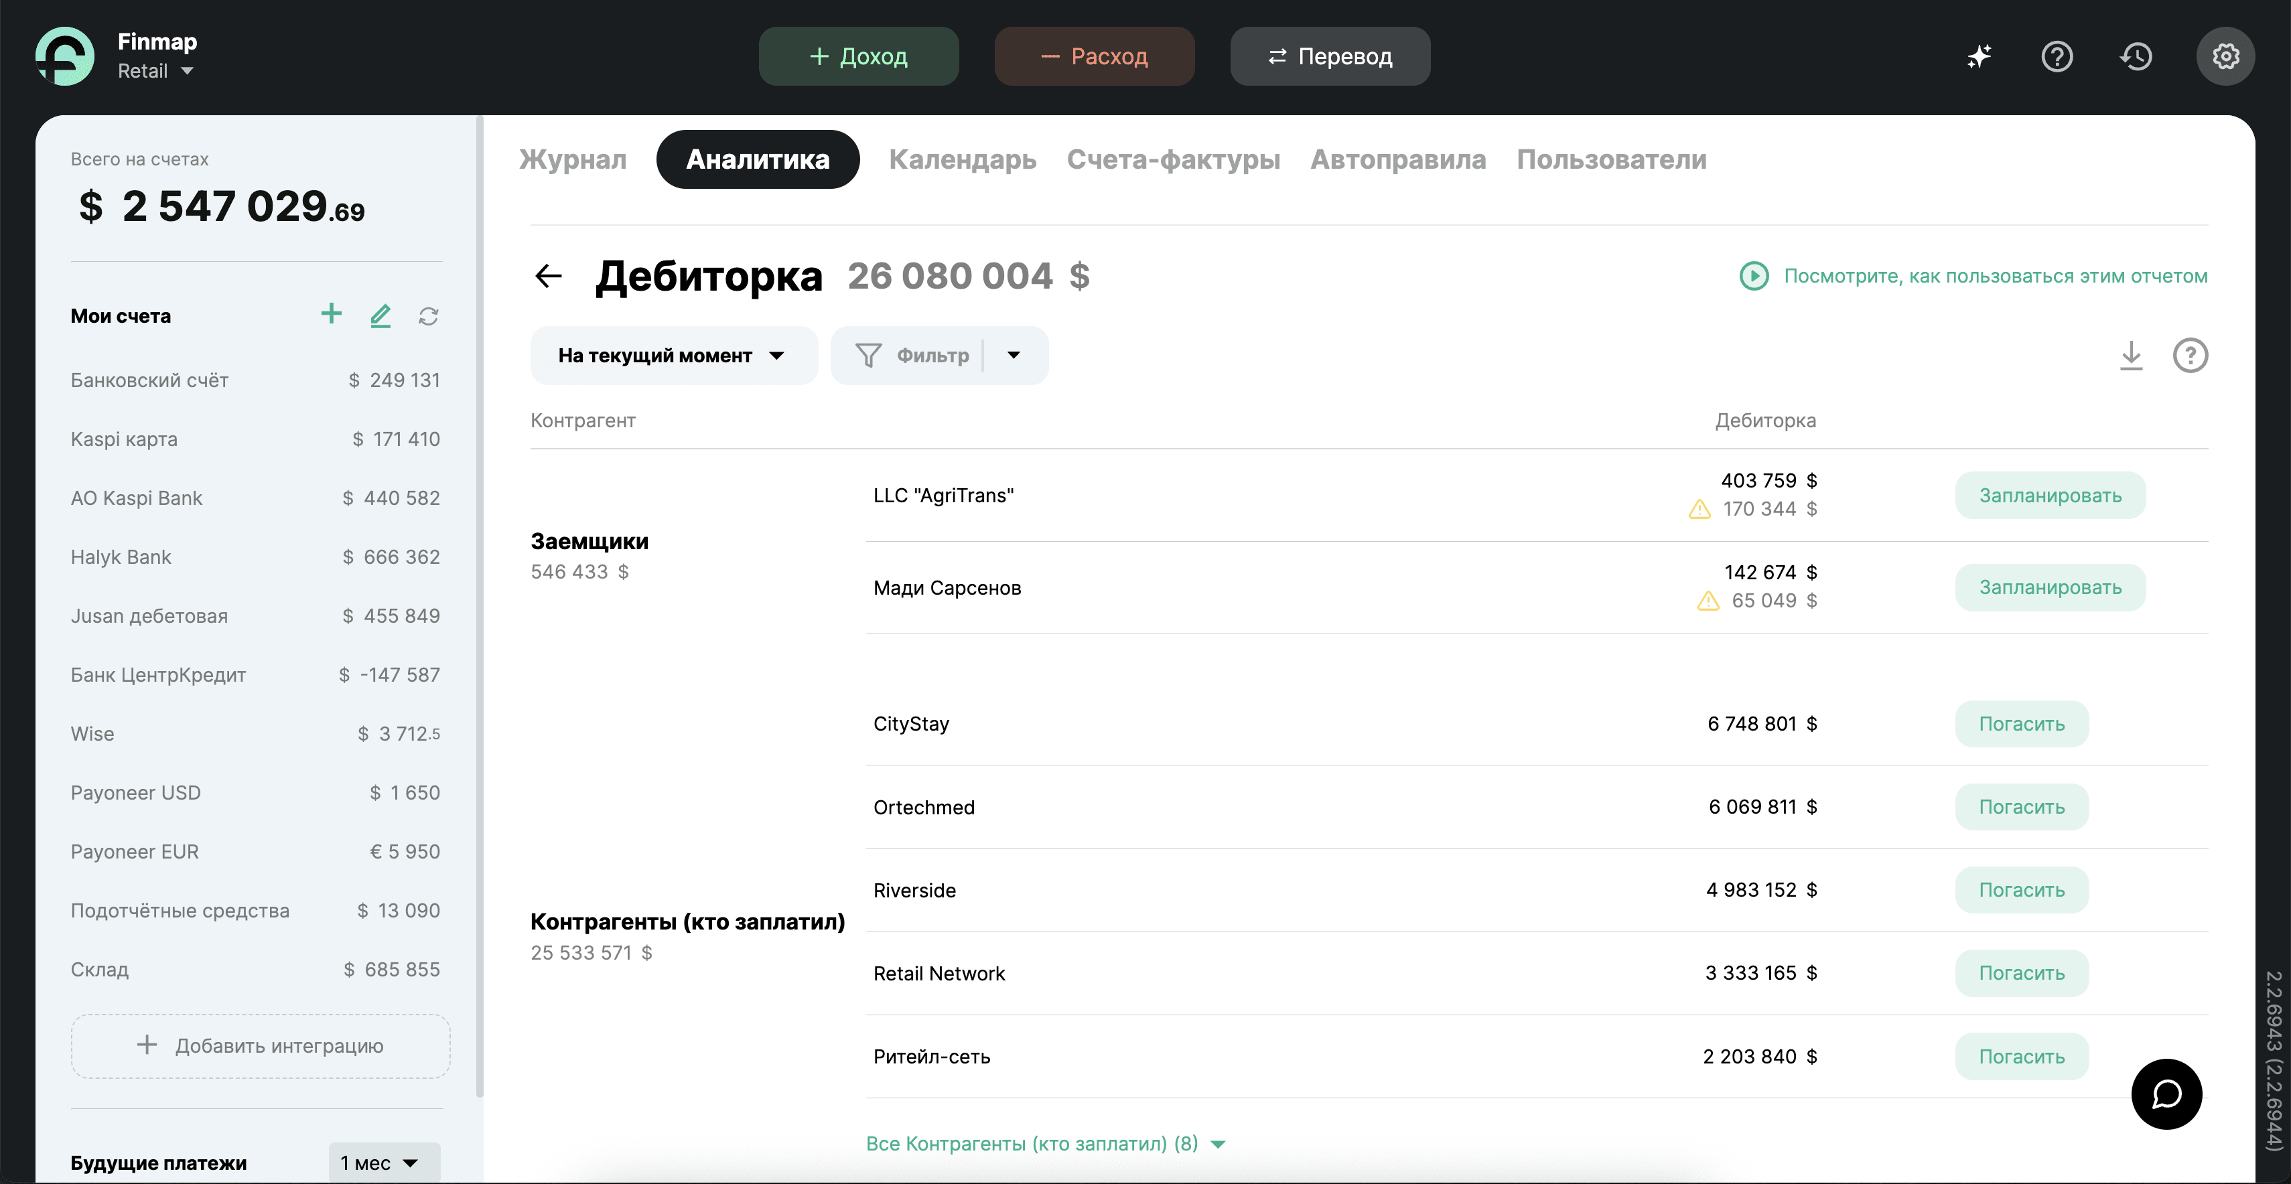Open the '1 мес' future payments dropdown
This screenshot has width=2291, height=1184.
[x=383, y=1163]
